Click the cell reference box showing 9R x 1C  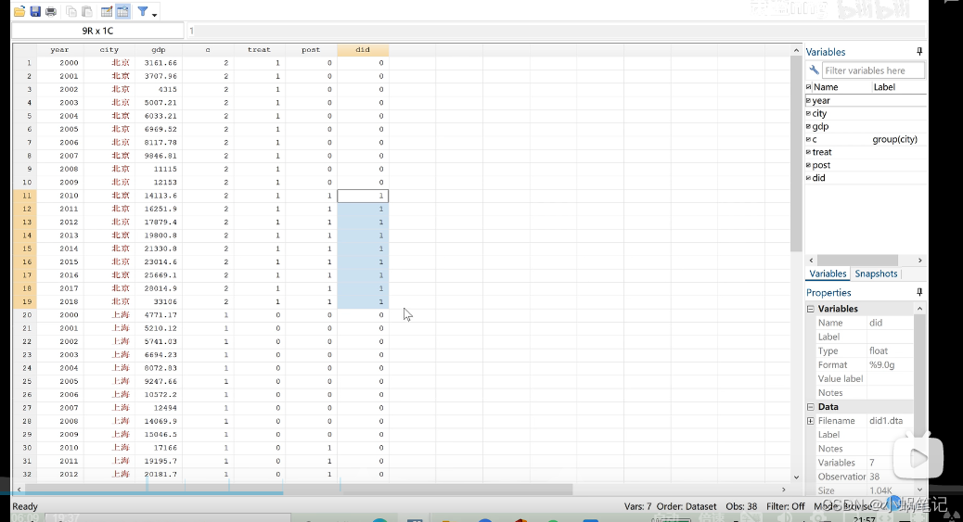97,31
